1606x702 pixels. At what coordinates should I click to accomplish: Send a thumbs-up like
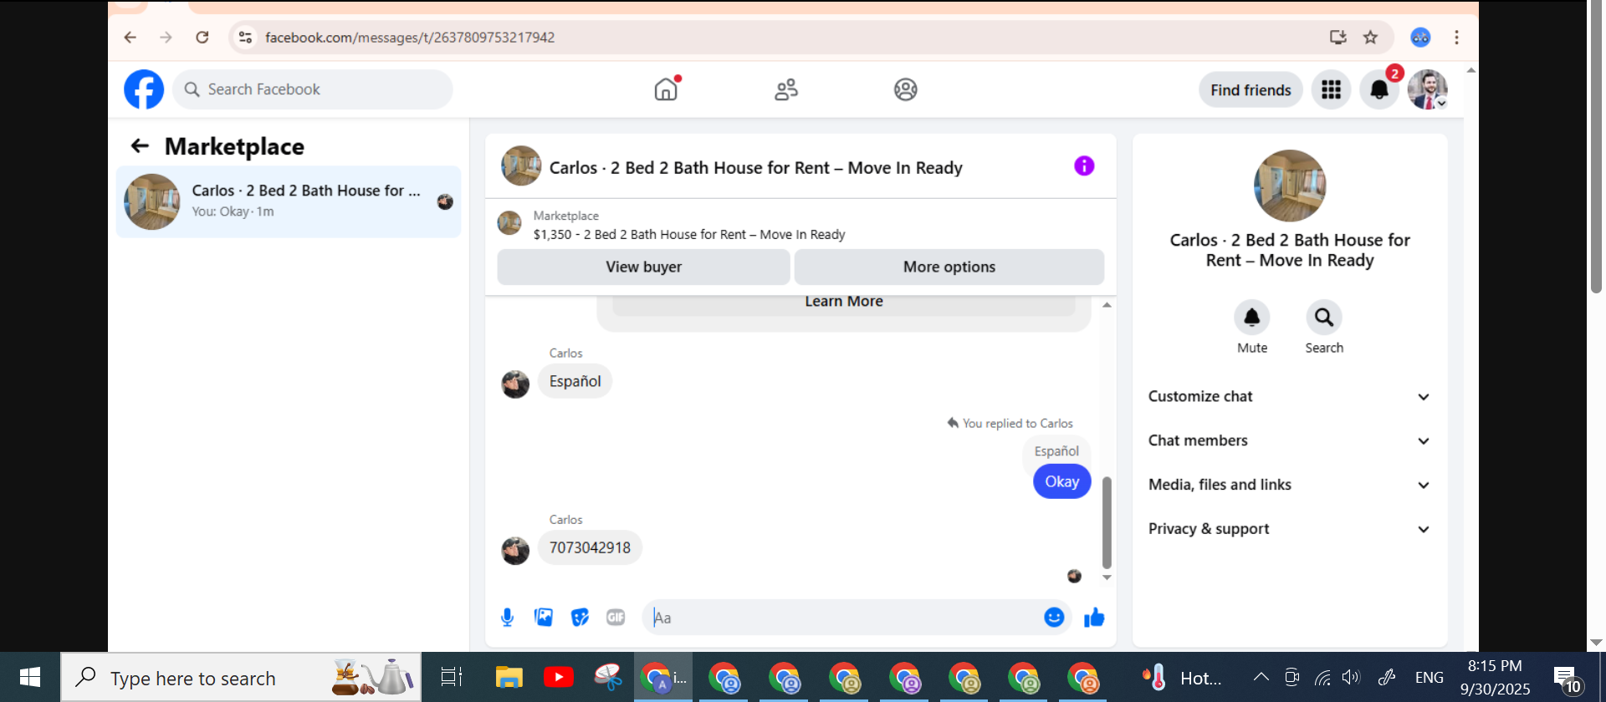pyautogui.click(x=1094, y=618)
